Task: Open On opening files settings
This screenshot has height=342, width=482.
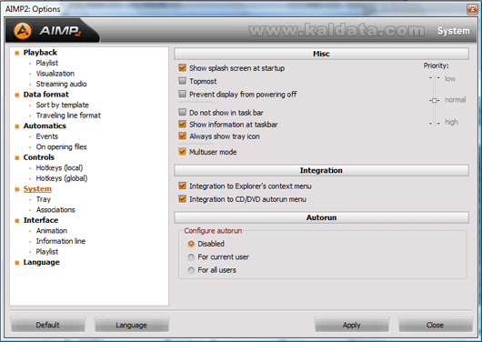Action: tap(61, 146)
